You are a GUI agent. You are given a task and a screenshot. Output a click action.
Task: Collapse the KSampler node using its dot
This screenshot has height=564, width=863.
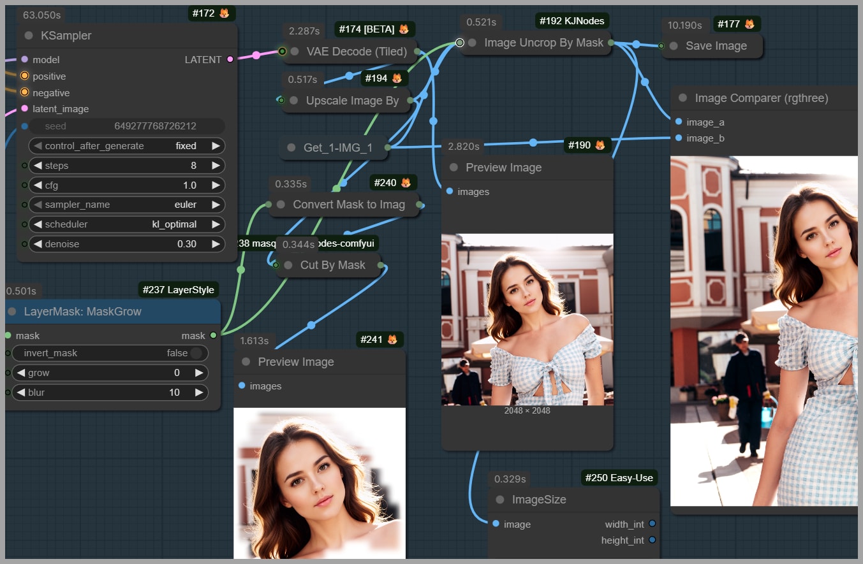pyautogui.click(x=29, y=36)
